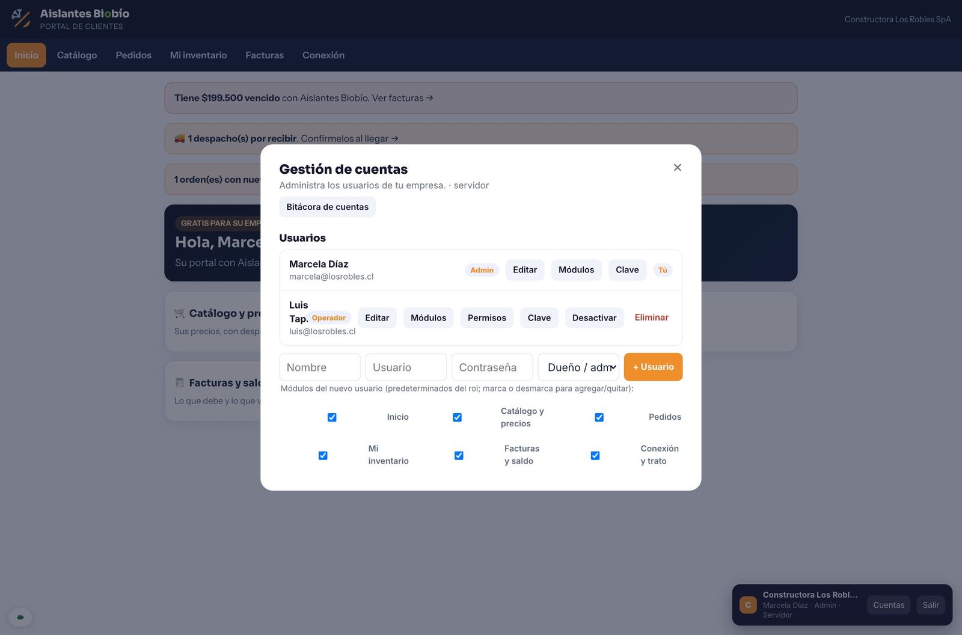Click the green icon at bottom-left corner
Viewport: 962px width, 635px height.
coord(20,617)
